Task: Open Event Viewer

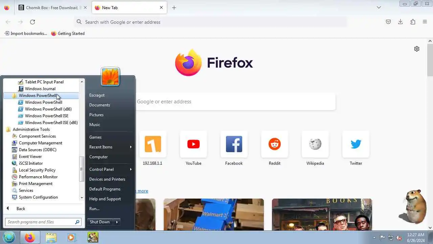Action: [x=30, y=157]
